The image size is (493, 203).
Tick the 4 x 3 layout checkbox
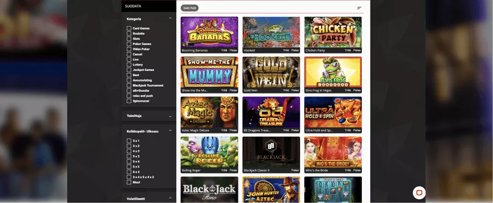(x=129, y=151)
